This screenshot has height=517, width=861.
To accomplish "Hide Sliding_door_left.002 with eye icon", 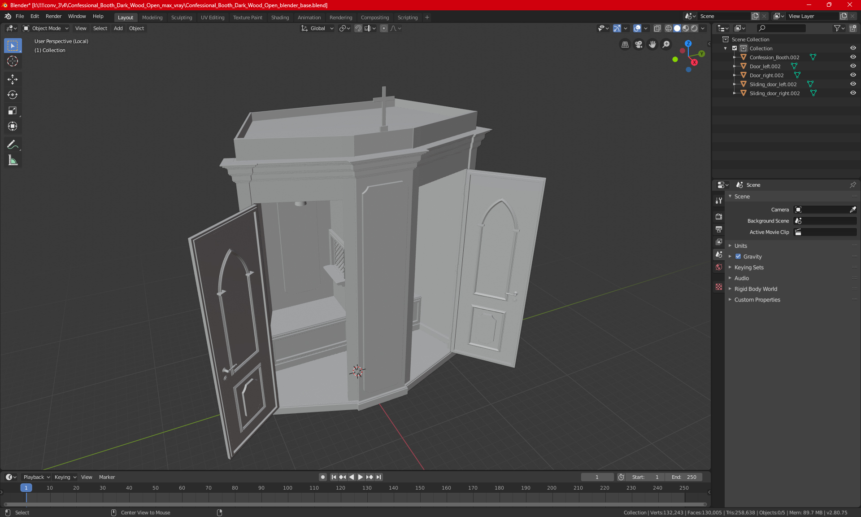I will coord(853,84).
